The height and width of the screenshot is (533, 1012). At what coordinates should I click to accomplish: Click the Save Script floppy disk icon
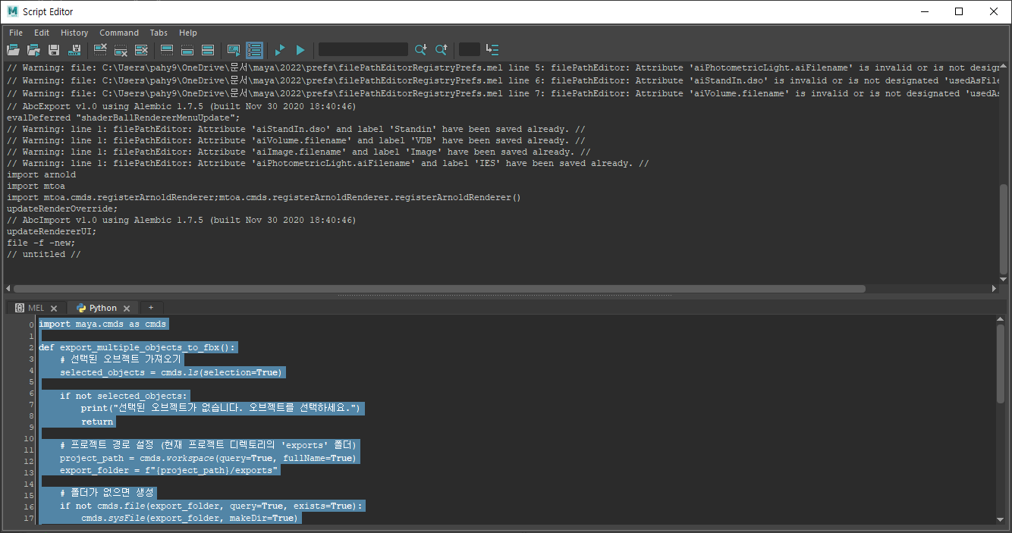[54, 50]
